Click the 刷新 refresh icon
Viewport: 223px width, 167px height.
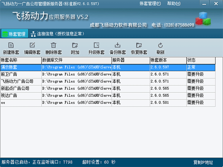pos(160,45)
